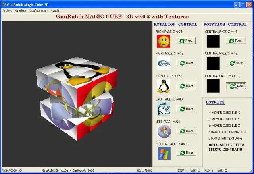Click the purple sphere left face texture
This screenshot has width=254, height=174.
164,131
